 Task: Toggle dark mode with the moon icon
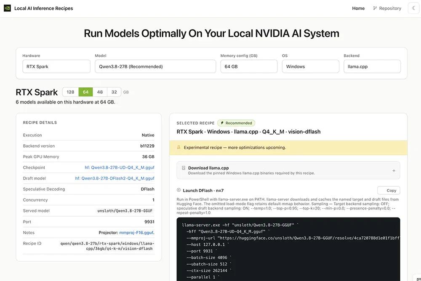(x=414, y=8)
